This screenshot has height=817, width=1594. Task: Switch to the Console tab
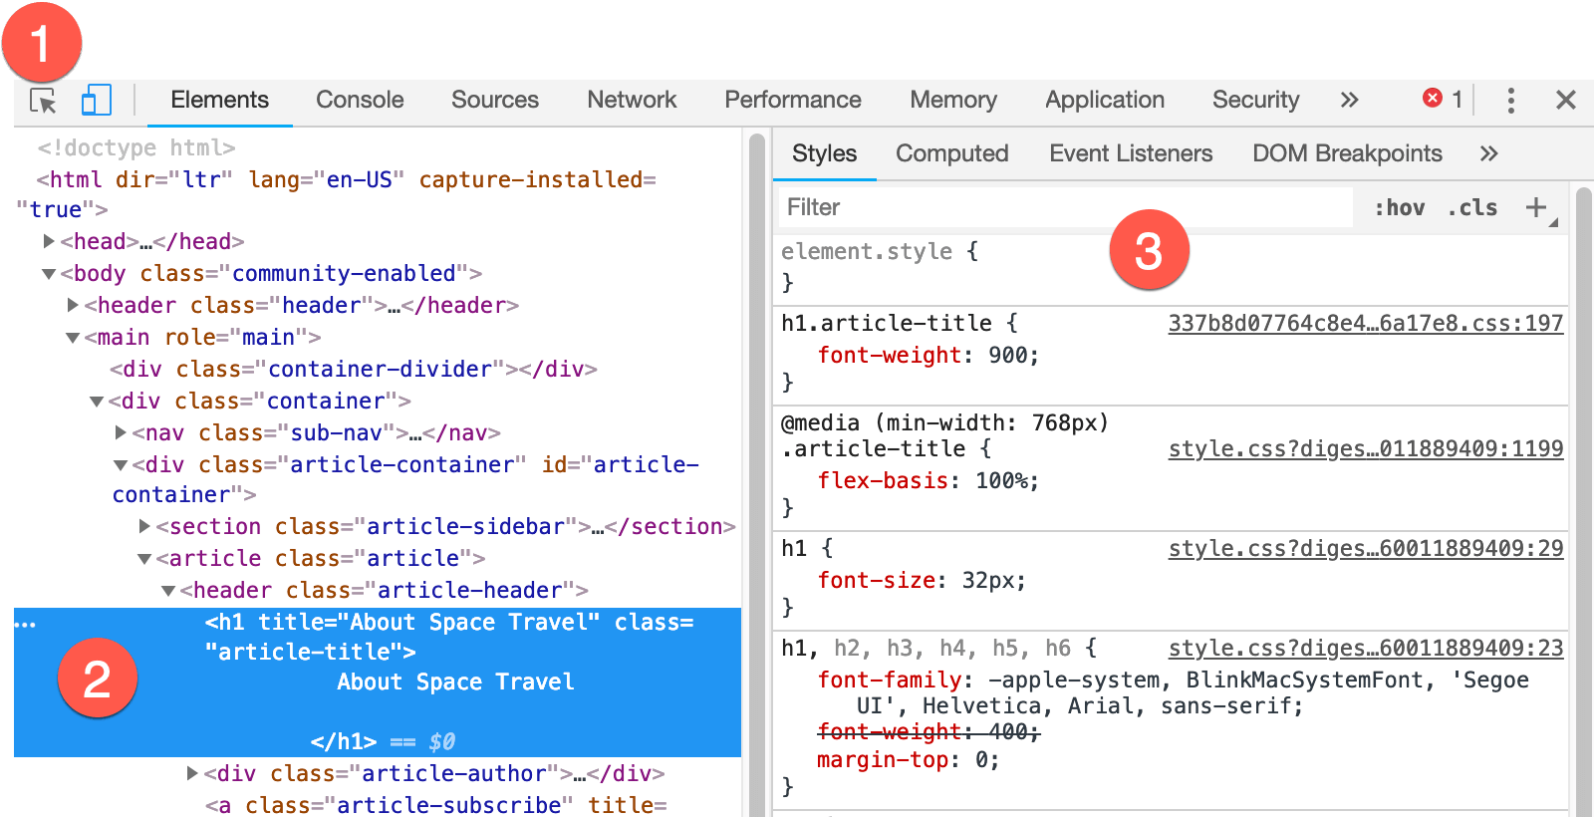[360, 100]
